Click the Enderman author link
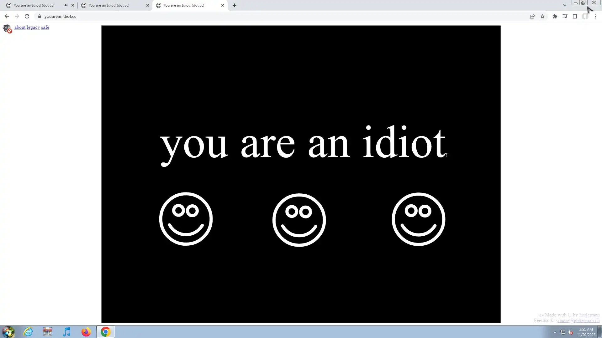Image resolution: width=602 pixels, height=338 pixels. tap(589, 315)
